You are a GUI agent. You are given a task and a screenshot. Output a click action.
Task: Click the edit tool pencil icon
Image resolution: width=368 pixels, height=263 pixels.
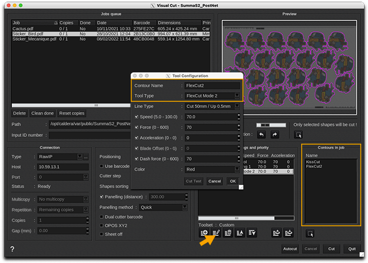pyautogui.click(x=216, y=233)
